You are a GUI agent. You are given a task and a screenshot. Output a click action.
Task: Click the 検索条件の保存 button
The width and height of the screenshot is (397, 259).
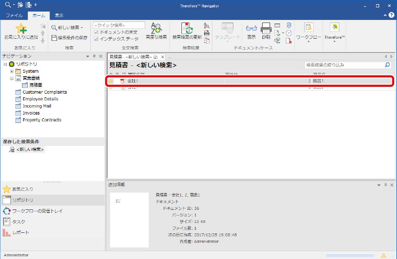click(x=70, y=38)
